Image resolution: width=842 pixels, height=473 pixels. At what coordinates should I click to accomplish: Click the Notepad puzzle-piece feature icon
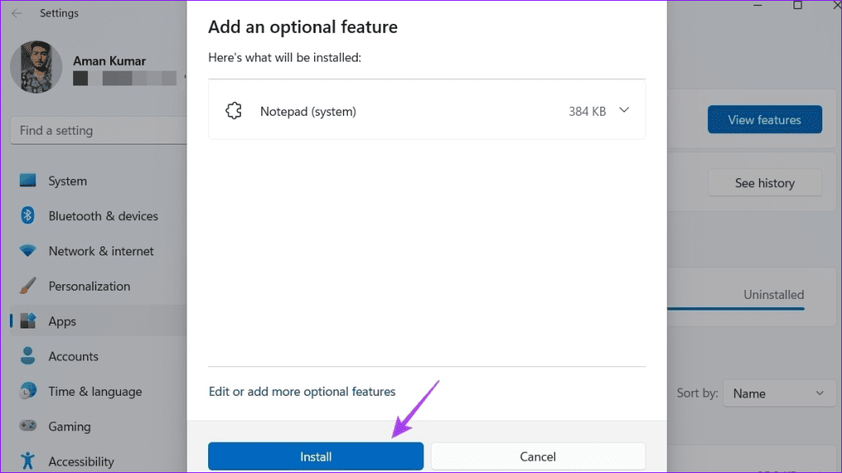pyautogui.click(x=234, y=110)
